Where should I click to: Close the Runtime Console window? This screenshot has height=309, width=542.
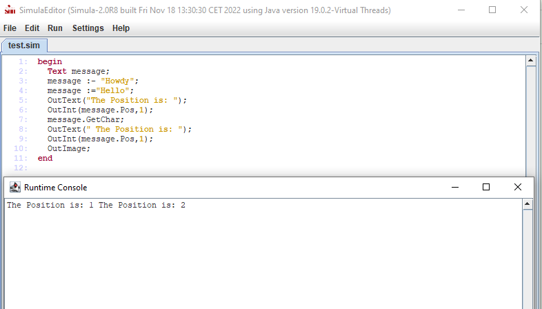point(517,187)
